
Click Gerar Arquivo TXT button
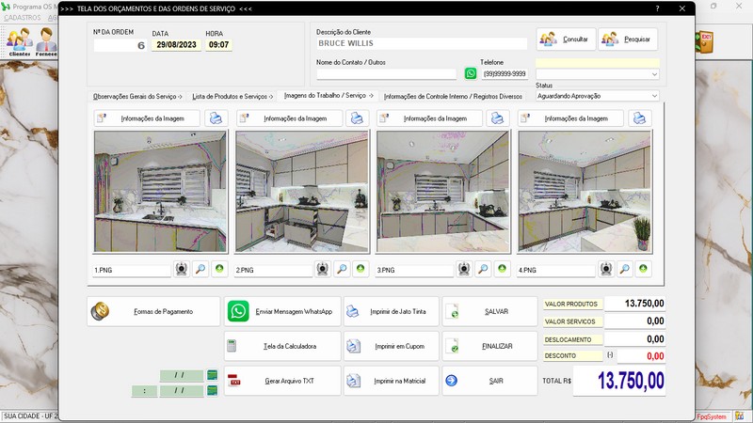pos(282,381)
